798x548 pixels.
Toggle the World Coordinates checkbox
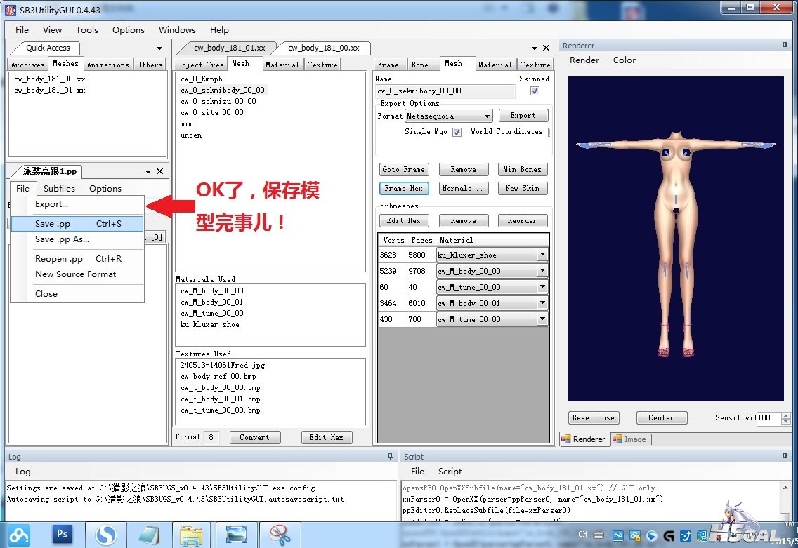(x=549, y=132)
